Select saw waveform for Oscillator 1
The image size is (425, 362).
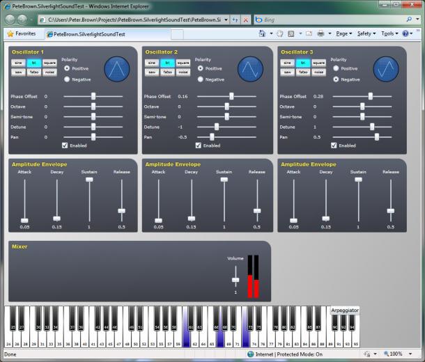(18, 72)
